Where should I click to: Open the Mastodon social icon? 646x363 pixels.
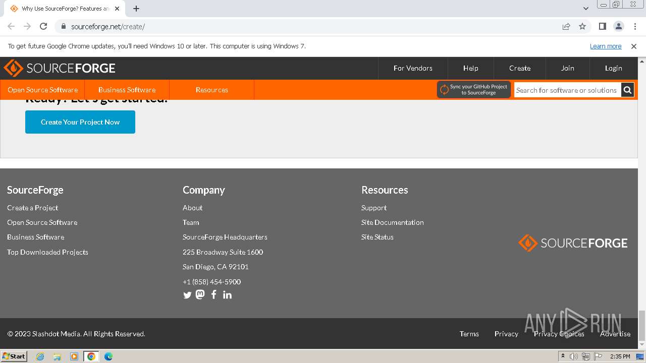(200, 294)
